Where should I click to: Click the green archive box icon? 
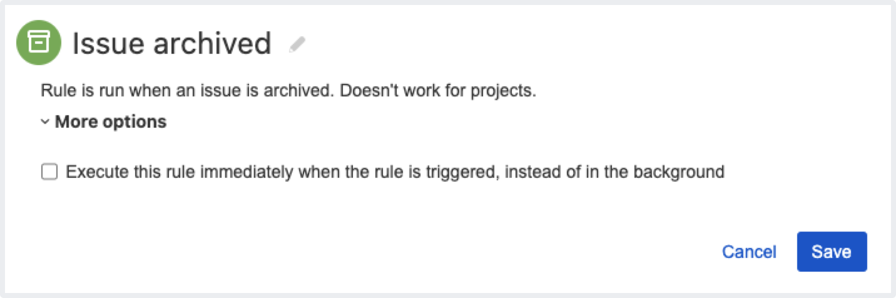click(x=39, y=43)
